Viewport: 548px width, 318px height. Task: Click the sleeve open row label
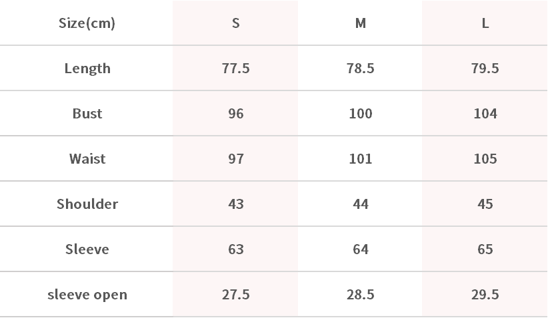(87, 295)
